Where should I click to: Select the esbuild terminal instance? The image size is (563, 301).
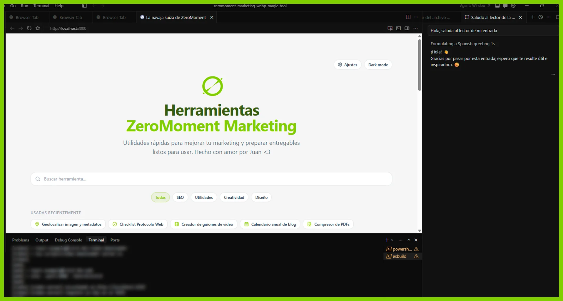tap(402, 256)
